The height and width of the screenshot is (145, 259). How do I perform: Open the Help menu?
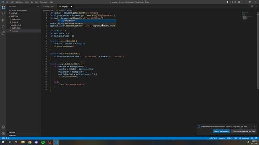(x=51, y=2)
